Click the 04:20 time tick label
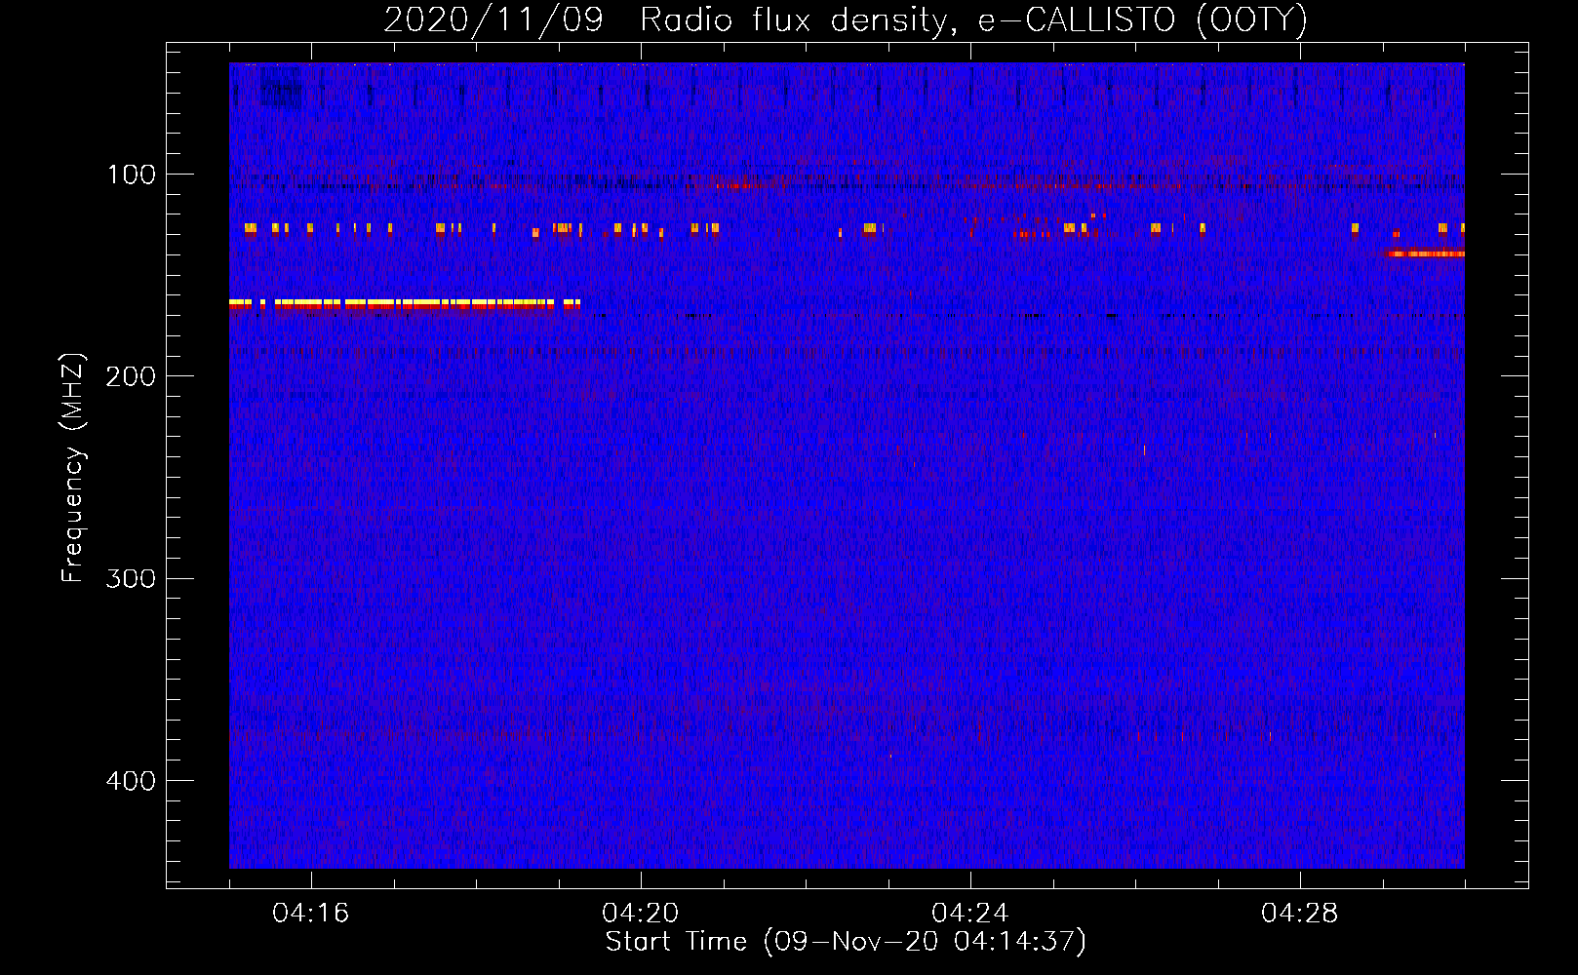The image size is (1578, 975). tap(641, 914)
